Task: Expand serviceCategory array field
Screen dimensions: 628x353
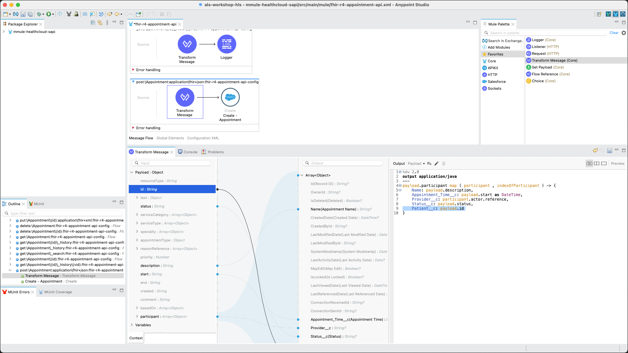Action: [x=137, y=215]
